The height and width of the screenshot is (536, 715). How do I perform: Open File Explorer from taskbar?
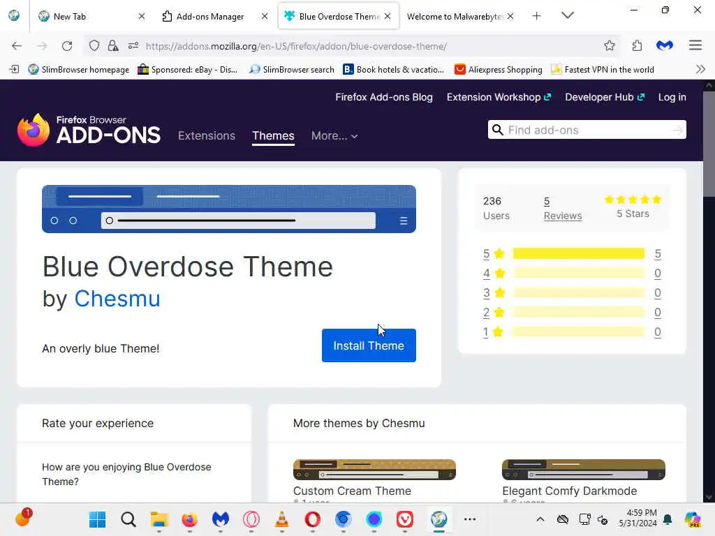click(159, 519)
